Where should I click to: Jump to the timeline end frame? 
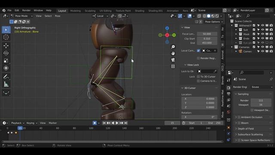(126, 123)
